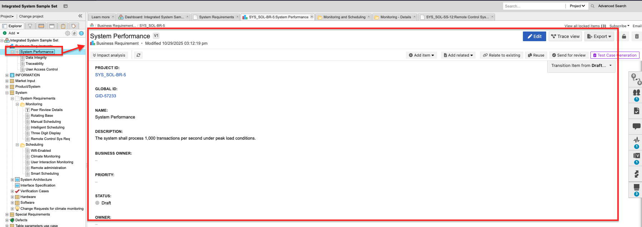Open the synchronized items arrows sidebar icon
This screenshot has height=227, width=642.
[636, 174]
